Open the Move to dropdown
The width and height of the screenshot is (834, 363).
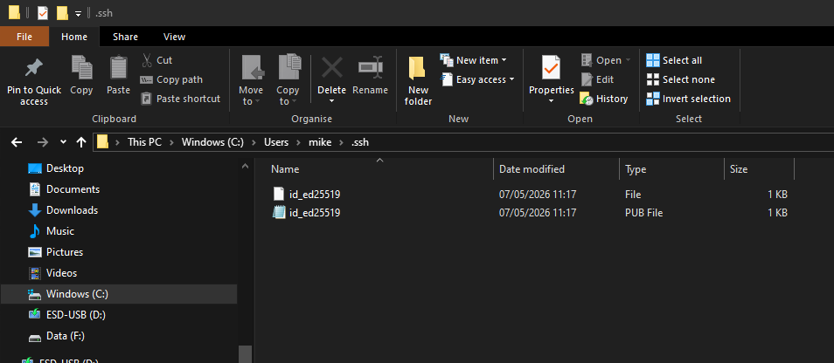click(x=251, y=80)
